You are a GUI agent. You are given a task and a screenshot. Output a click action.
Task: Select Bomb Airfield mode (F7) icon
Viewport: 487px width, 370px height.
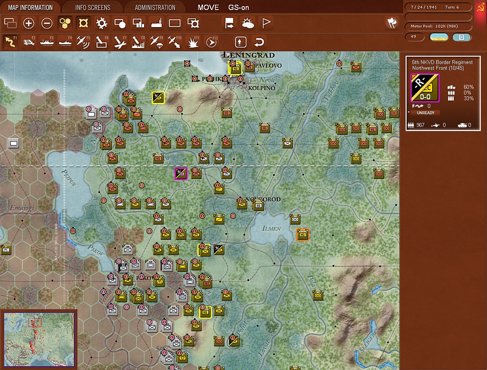pyautogui.click(x=119, y=42)
